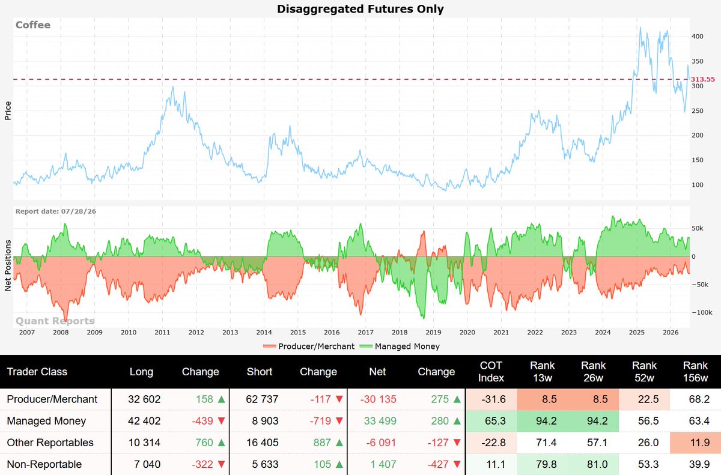Image resolution: width=721 pixels, height=475 pixels.
Task: Click the 'Net Positions' vertical axis title
Action: point(8,266)
